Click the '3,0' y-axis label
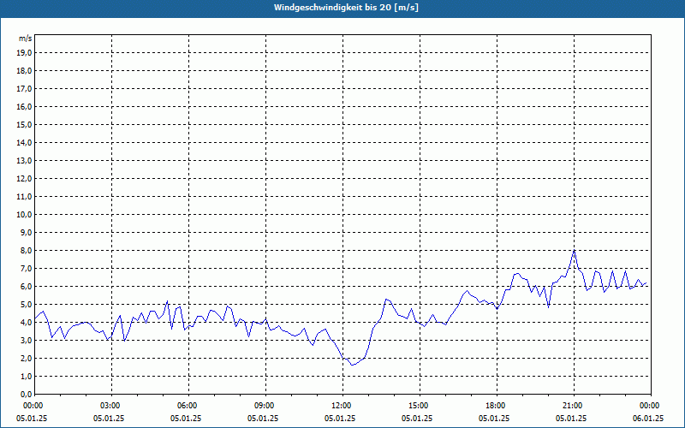 27,340
